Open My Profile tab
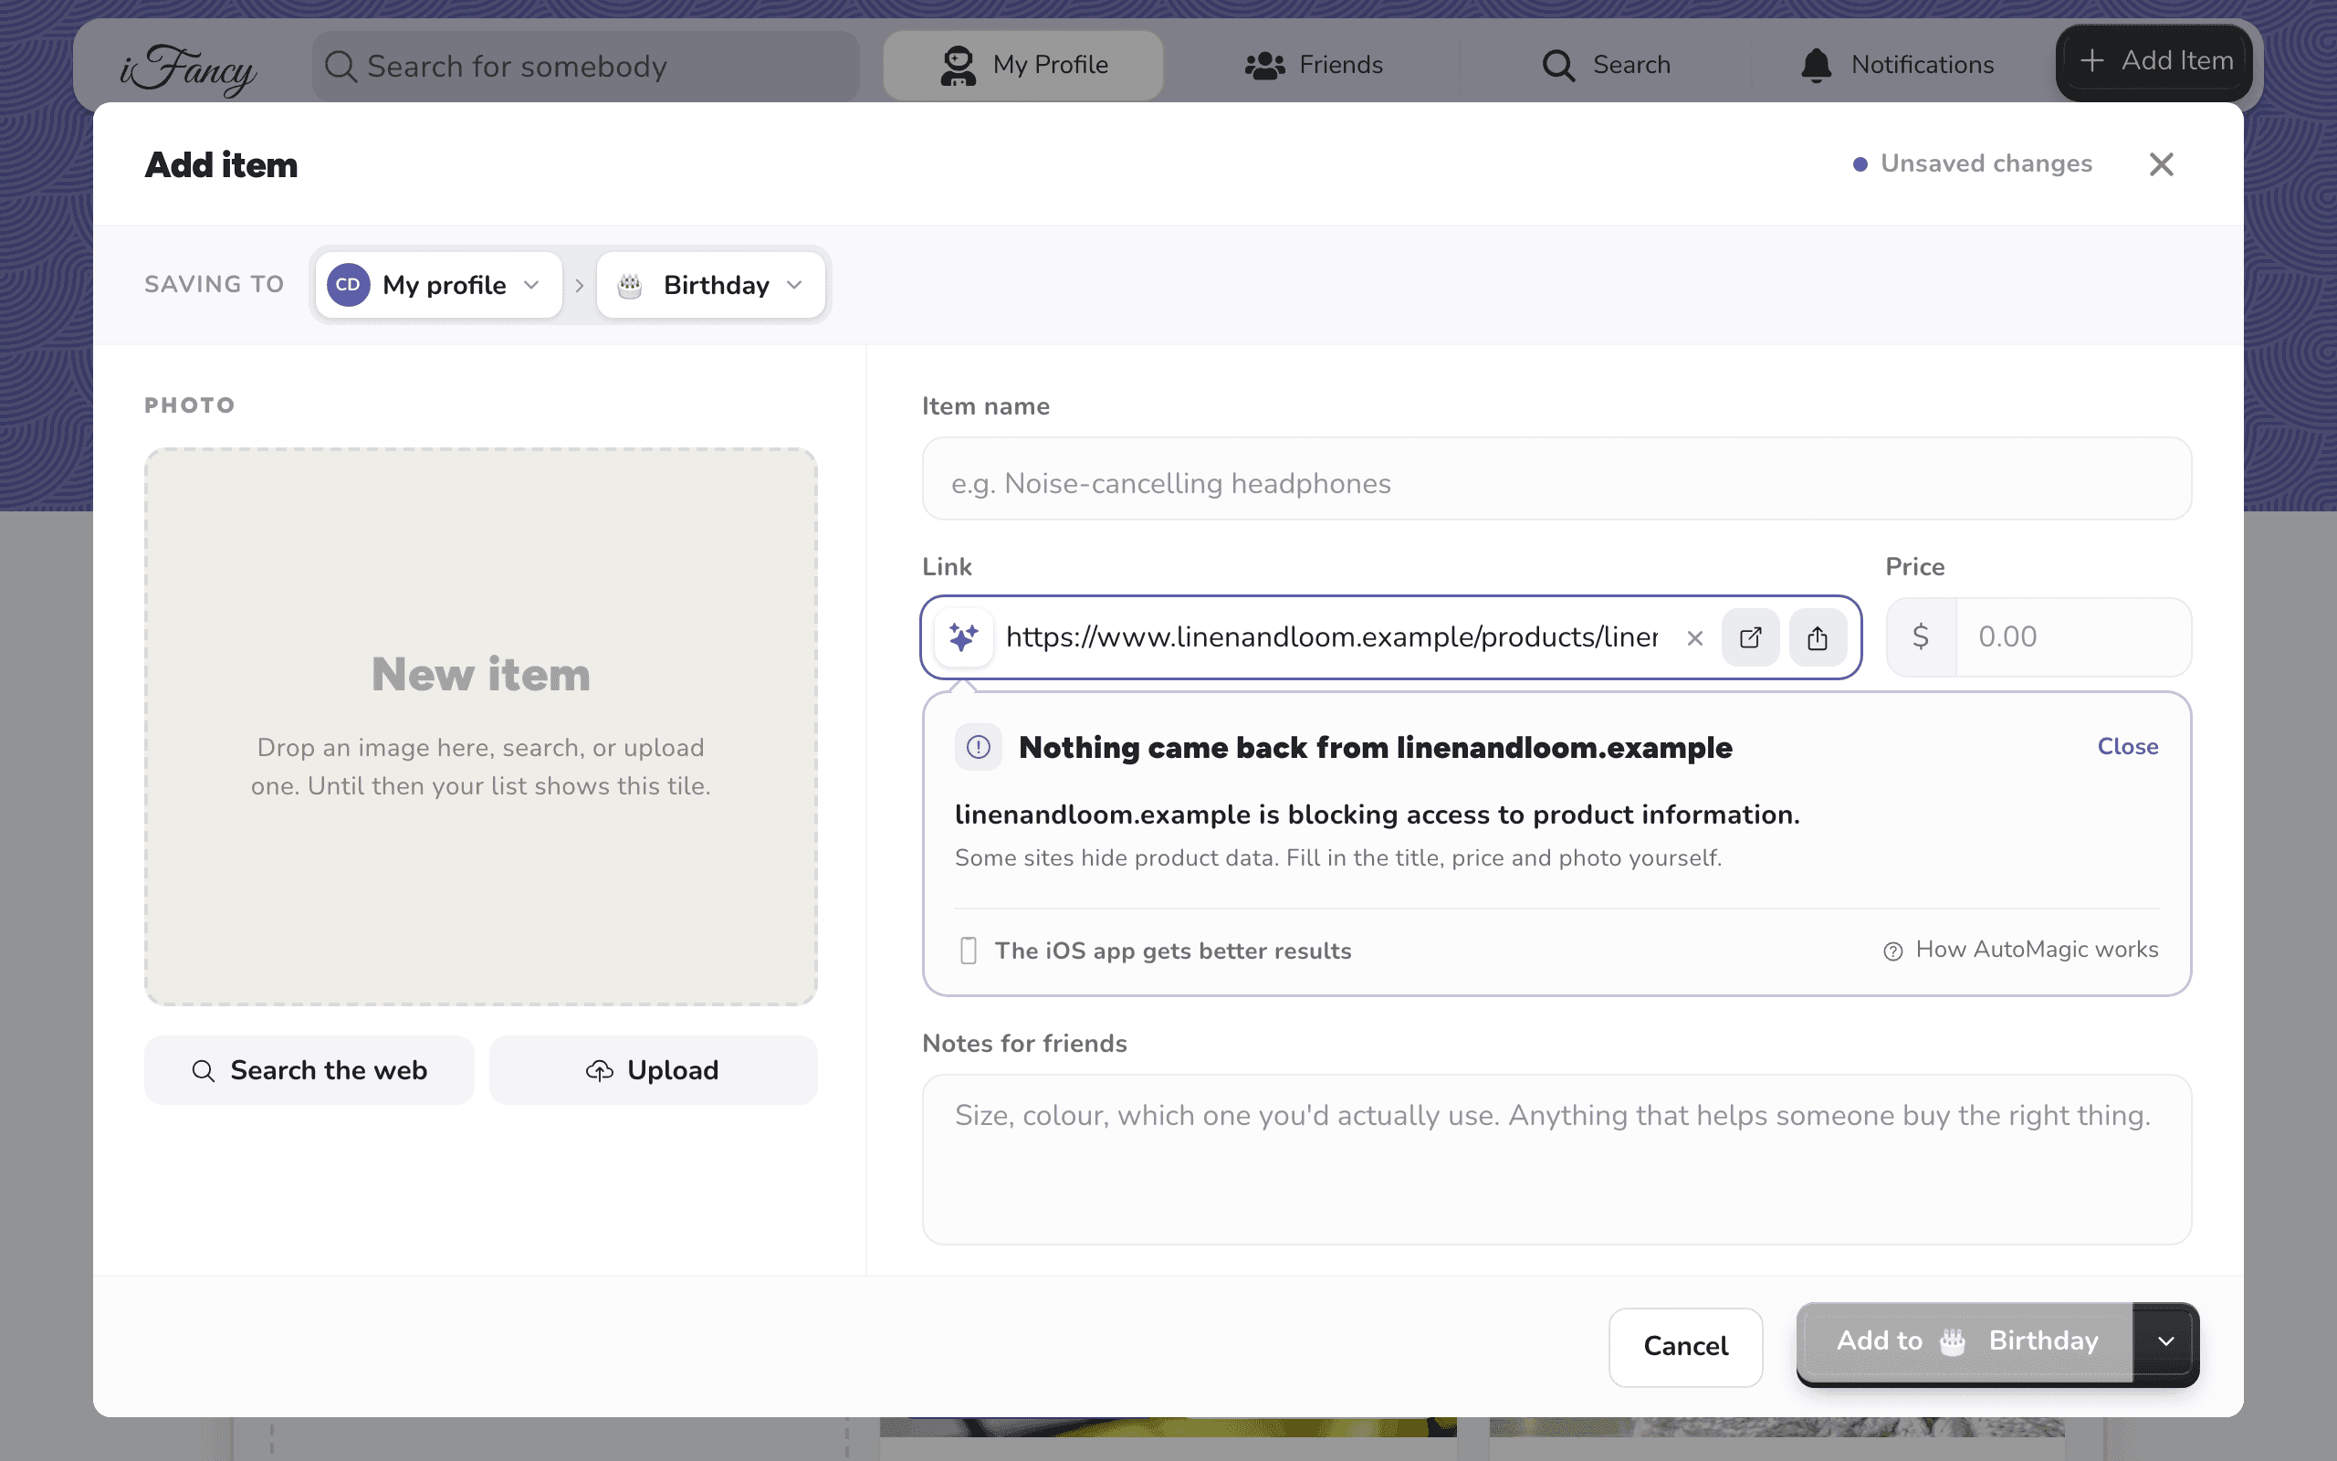The height and width of the screenshot is (1461, 2337). 1022,65
